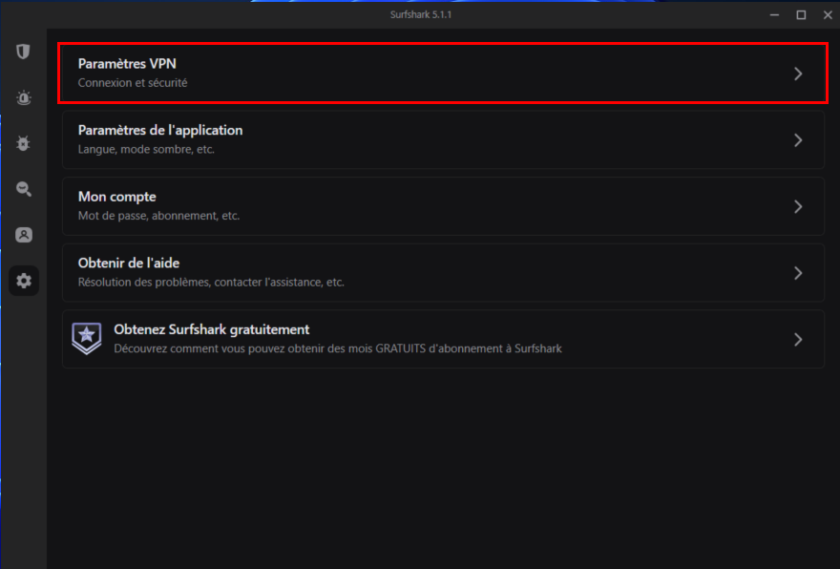The image size is (840, 569).
Task: Expand Paramètres VPN using its chevron
Action: 798,74
